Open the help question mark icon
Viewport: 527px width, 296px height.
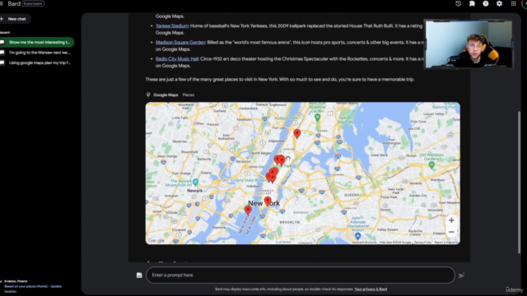pyautogui.click(x=486, y=3)
